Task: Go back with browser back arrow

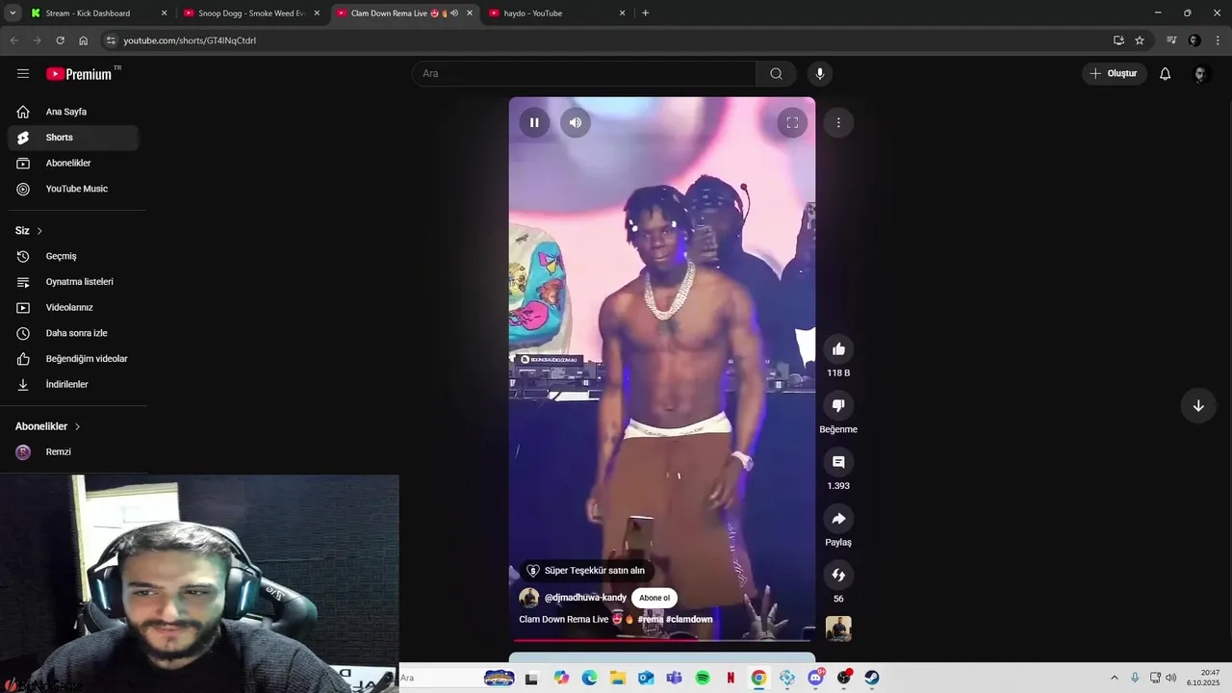Action: 13,40
